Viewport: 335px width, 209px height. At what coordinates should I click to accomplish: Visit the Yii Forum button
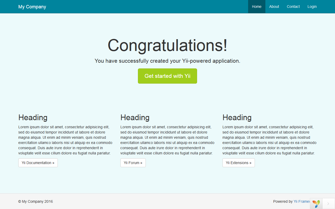coord(133,163)
